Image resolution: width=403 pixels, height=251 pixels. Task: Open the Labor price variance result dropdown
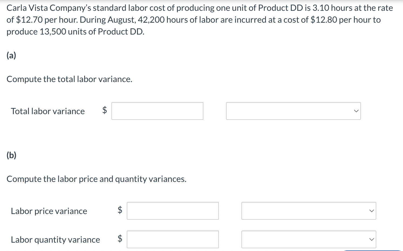coord(309,211)
